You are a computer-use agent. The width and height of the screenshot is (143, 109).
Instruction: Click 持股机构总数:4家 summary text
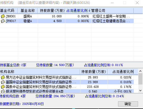click(x=13, y=96)
